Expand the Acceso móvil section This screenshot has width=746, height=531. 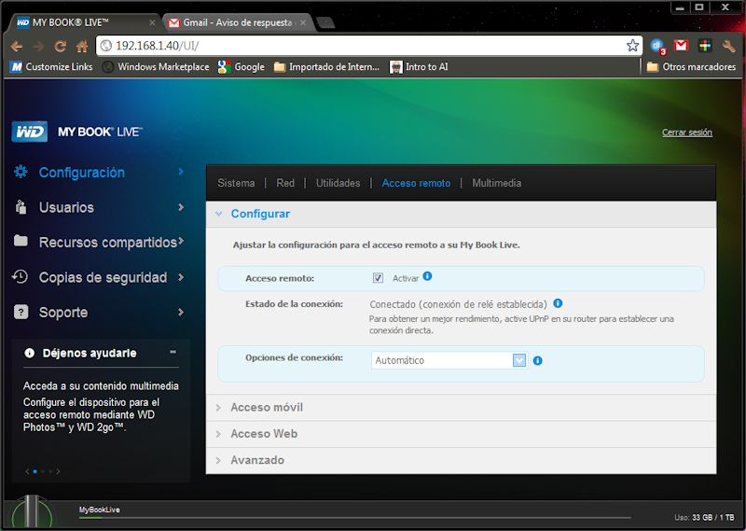[218, 408]
